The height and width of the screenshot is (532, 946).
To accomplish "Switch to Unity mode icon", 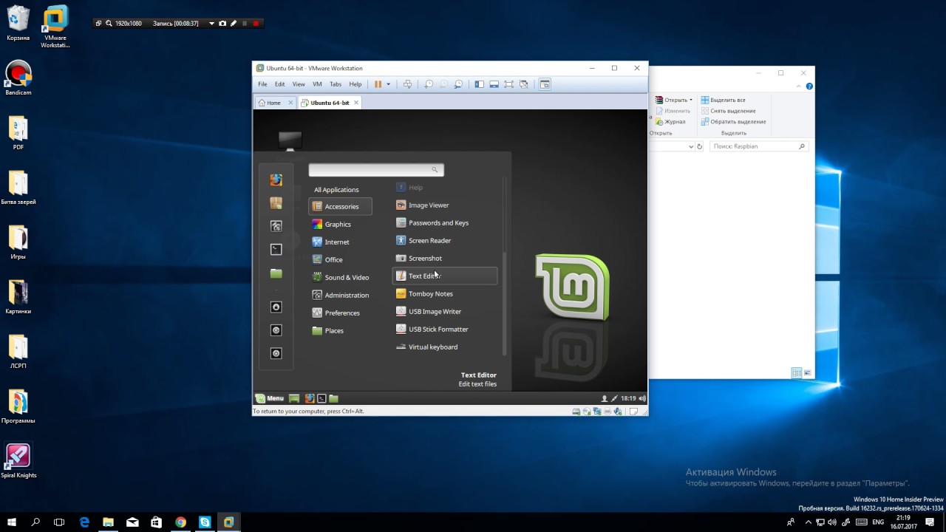I will [x=523, y=84].
